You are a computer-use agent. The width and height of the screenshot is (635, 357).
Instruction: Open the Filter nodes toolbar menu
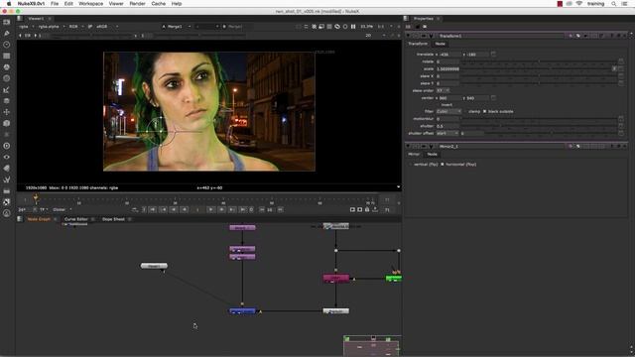7,78
